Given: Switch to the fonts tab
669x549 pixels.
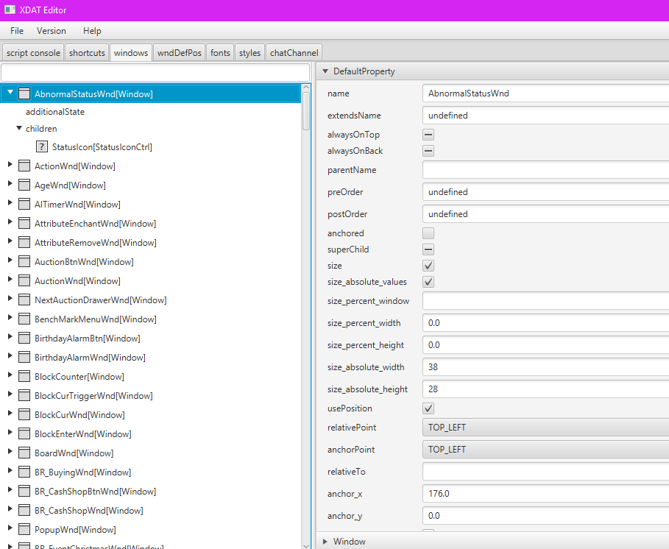Looking at the screenshot, I should pyautogui.click(x=220, y=52).
